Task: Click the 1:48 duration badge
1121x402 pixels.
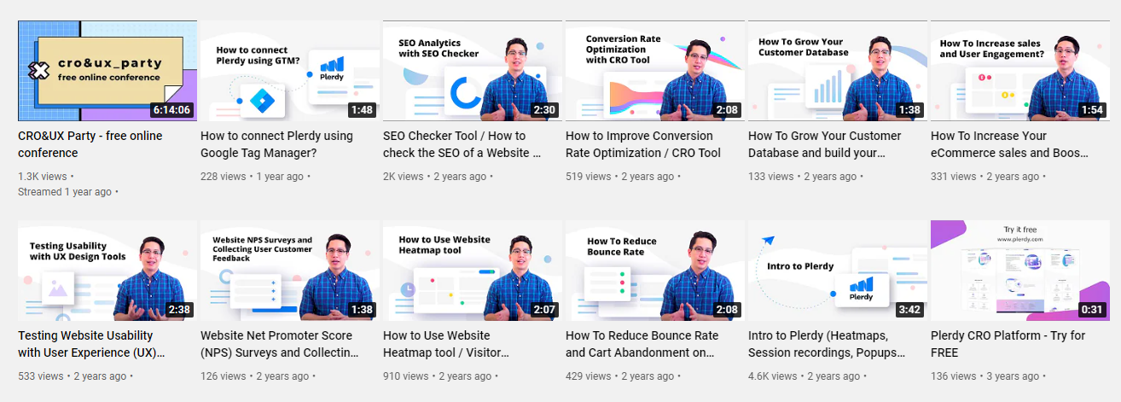Action: coord(362,110)
